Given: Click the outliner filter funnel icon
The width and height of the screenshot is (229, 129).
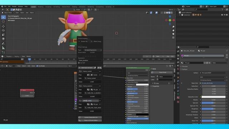Looking at the screenshot, I should pyautogui.click(x=223, y=10).
